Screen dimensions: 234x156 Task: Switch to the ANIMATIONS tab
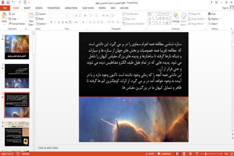pyautogui.click(x=71, y=8)
